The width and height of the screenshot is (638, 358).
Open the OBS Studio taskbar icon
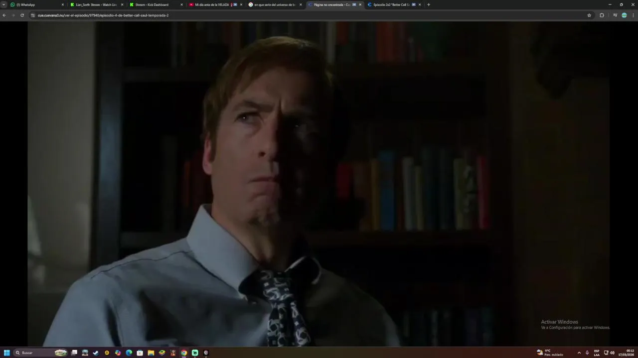click(x=206, y=353)
